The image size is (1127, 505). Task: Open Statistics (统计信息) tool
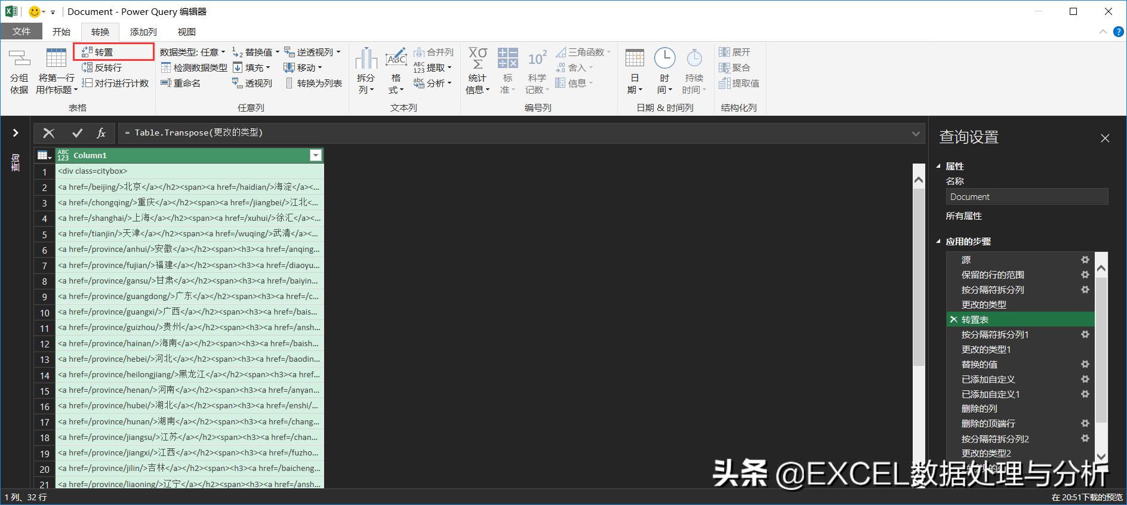pos(478,71)
